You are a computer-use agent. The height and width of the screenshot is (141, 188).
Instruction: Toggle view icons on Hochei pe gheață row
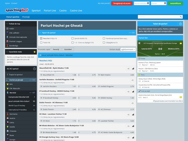(32, 80)
